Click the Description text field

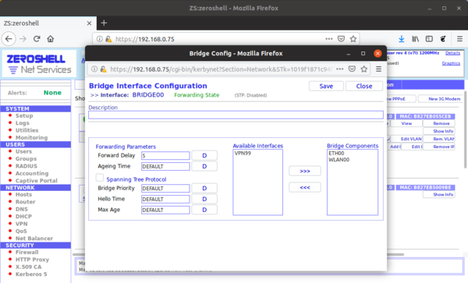pos(236,115)
